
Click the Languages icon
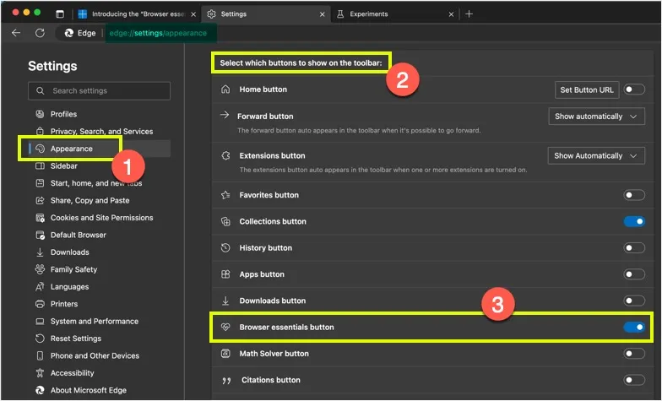click(40, 287)
